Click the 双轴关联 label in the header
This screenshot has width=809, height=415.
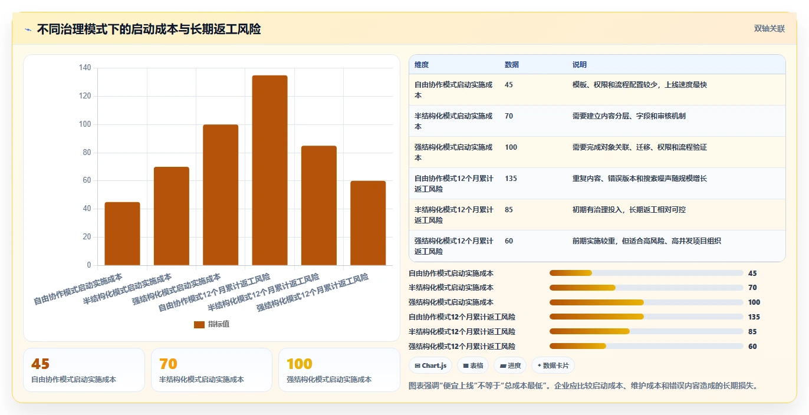click(769, 29)
